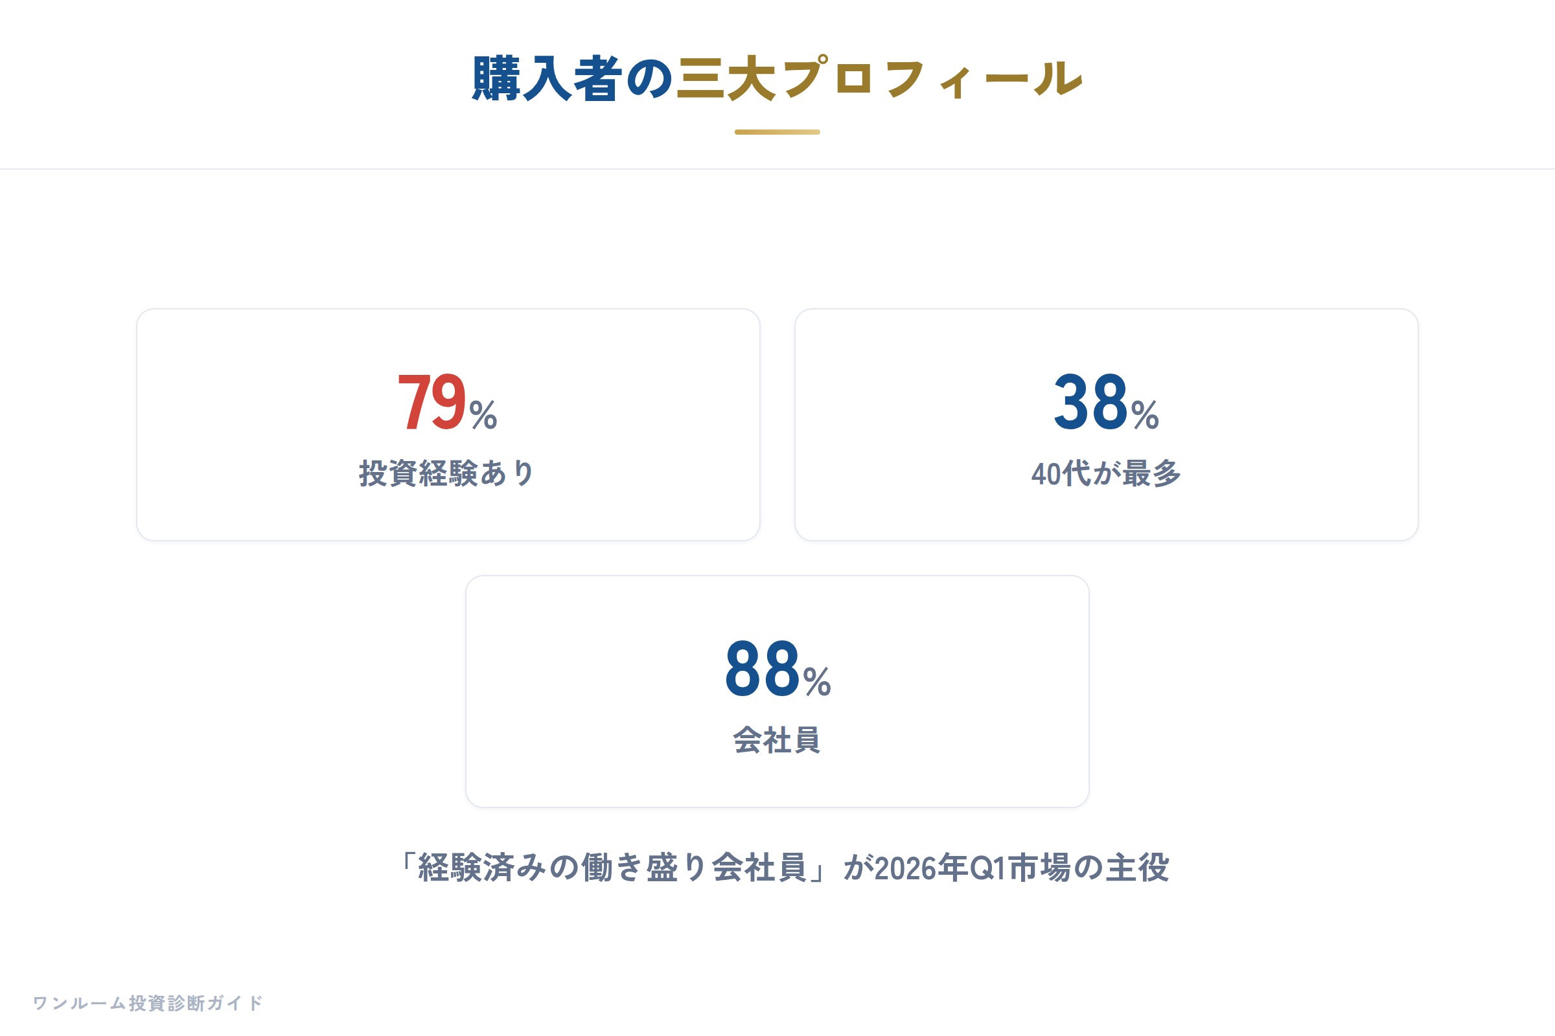The image size is (1555, 1036).
Task: Select the 88% statistic number
Action: click(x=777, y=669)
